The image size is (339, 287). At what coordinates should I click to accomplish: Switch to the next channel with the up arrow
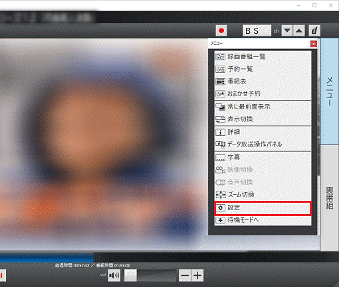[299, 30]
